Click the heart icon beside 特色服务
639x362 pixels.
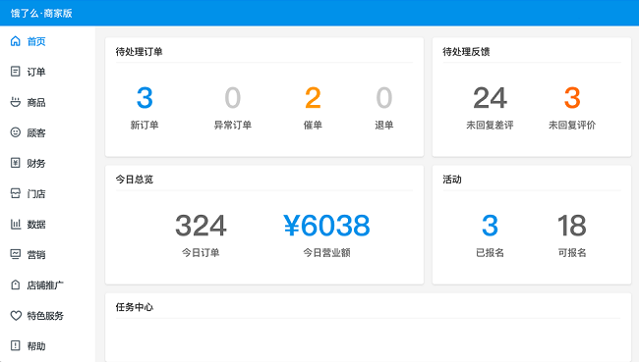pos(16,316)
